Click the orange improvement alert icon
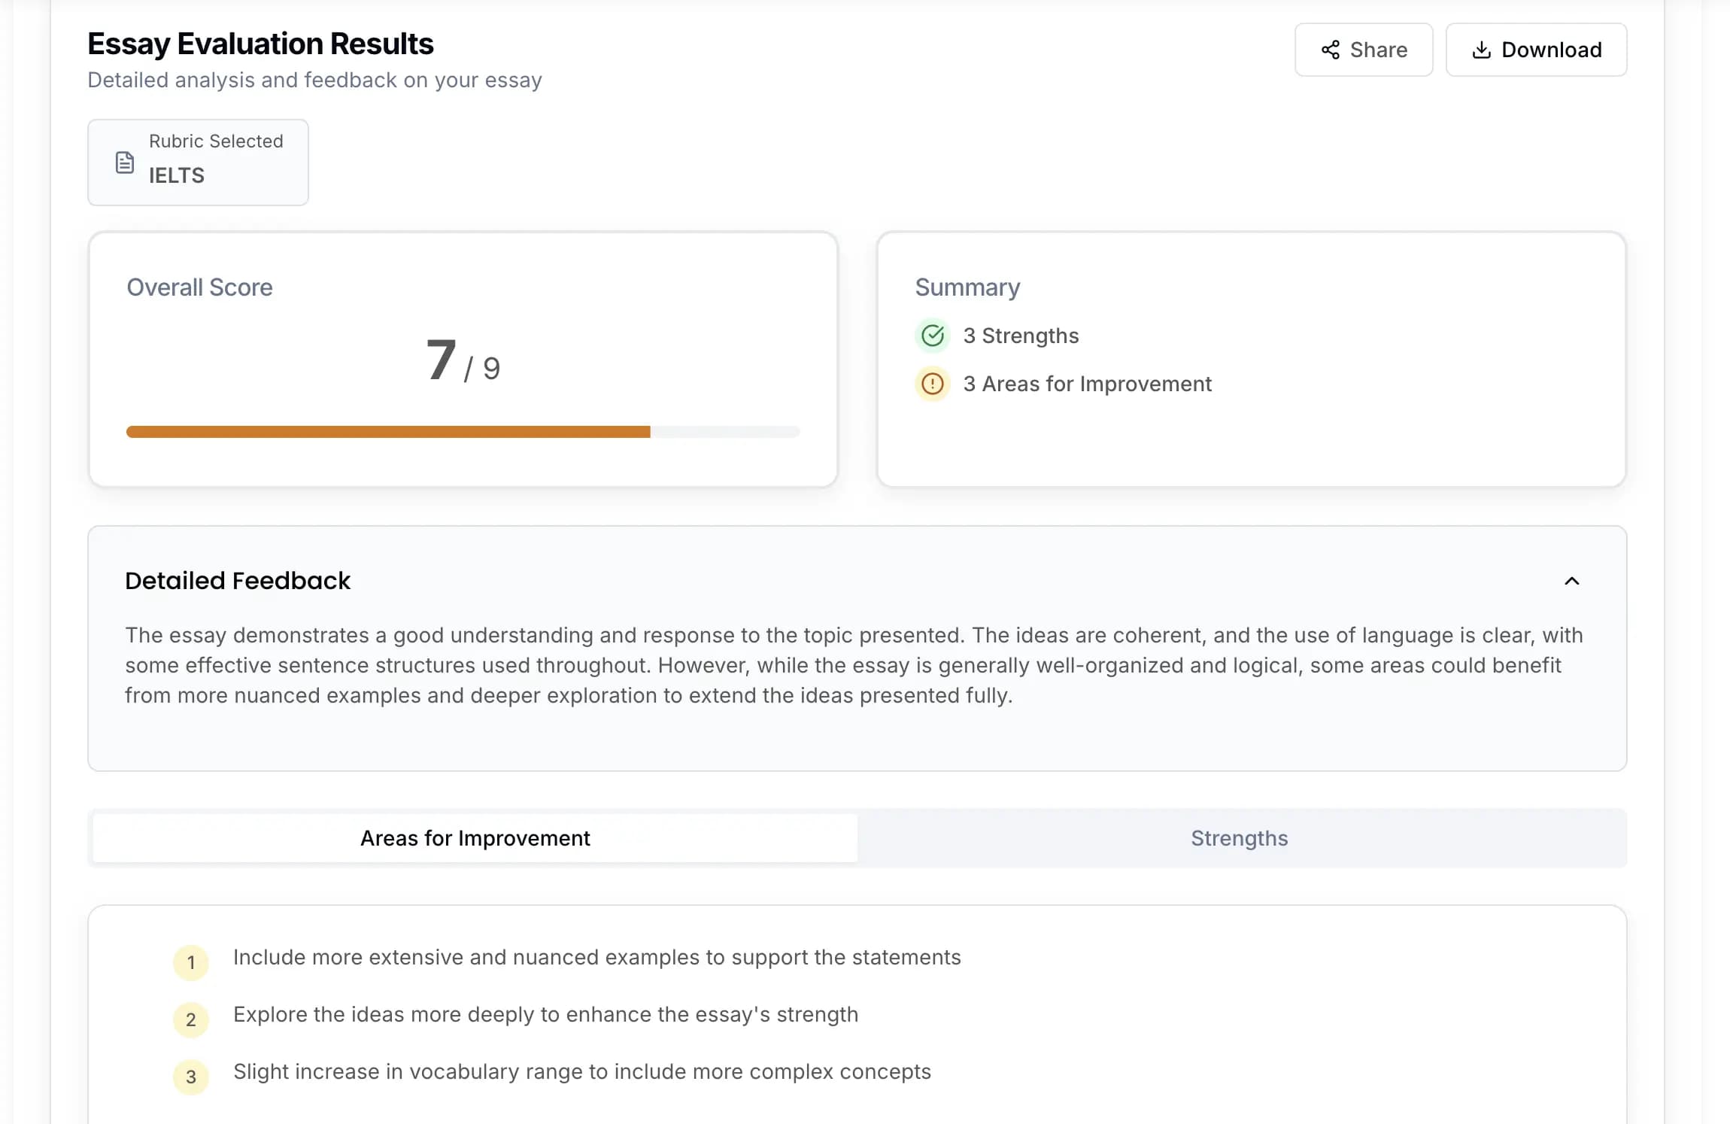This screenshot has height=1124, width=1730. tap(933, 384)
